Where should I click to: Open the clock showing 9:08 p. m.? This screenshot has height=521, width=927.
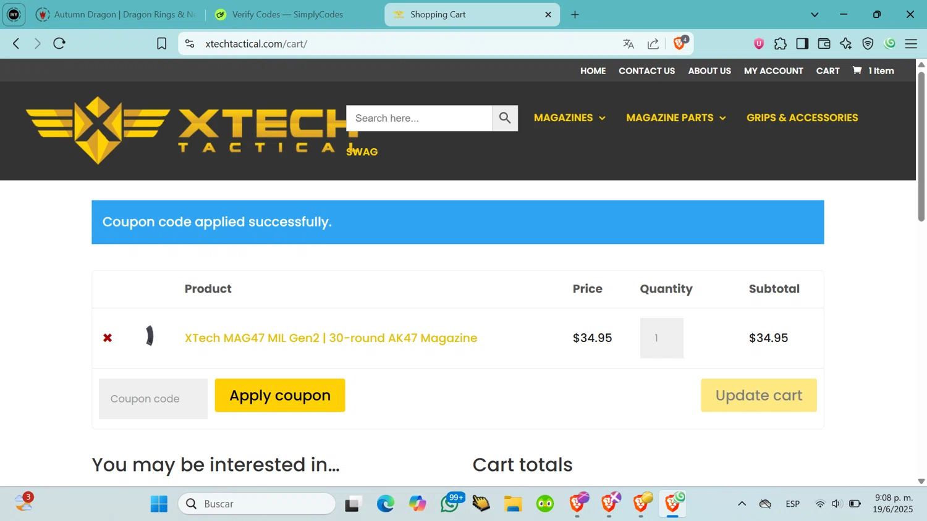tap(893, 504)
